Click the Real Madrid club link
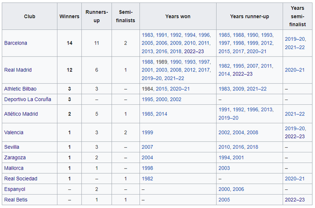Viewport: 315px width, 208px height. [18, 70]
